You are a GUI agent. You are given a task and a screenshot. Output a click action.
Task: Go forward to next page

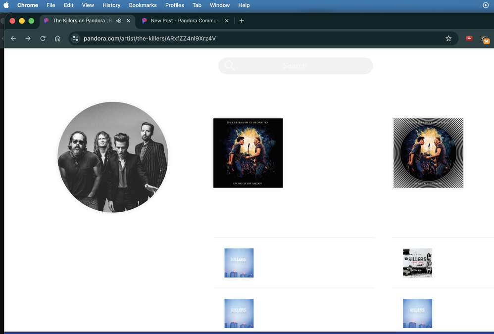(28, 39)
